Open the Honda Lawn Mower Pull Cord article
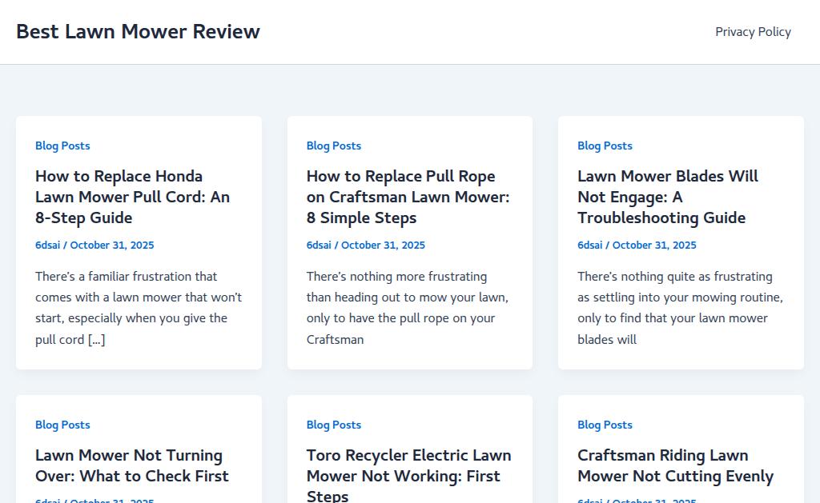Screen dimensions: 820x503 pyautogui.click(x=132, y=197)
